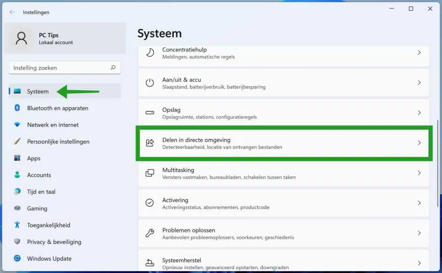Click 'Detecteerbaarheid, locatie van ontvangen bestanden' text
442x273 pixels.
(x=222, y=147)
